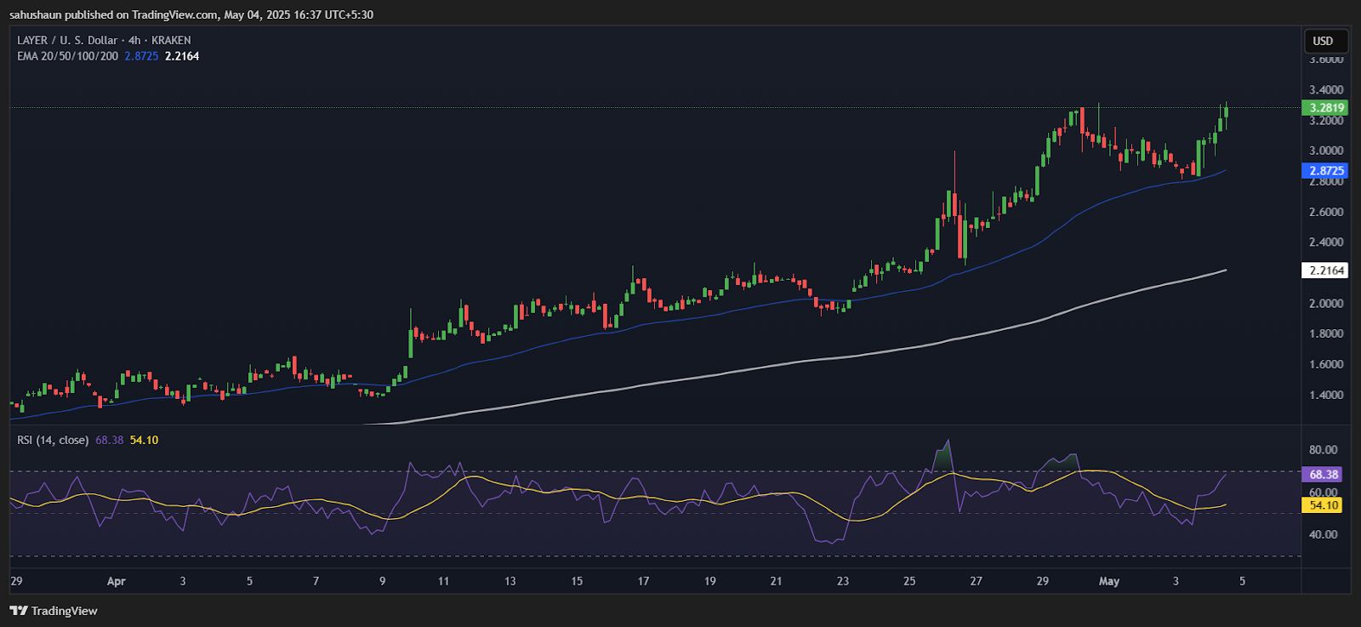Click the white 2.2164 EMA price tag

click(x=1325, y=271)
